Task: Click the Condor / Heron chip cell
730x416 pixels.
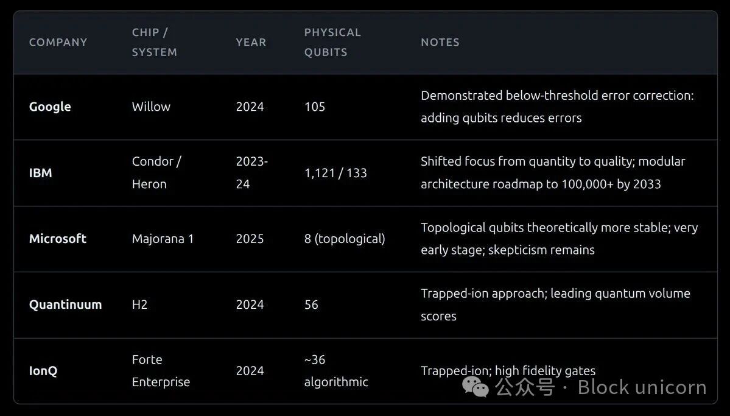Action: pyautogui.click(x=156, y=173)
